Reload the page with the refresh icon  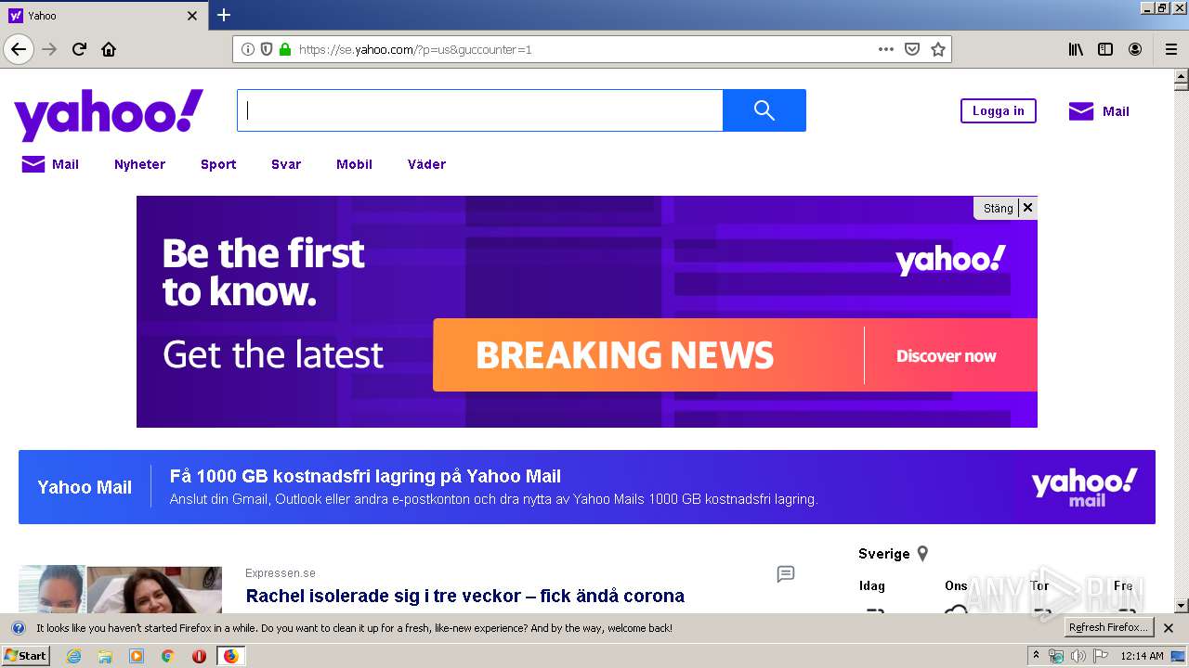[x=80, y=49]
